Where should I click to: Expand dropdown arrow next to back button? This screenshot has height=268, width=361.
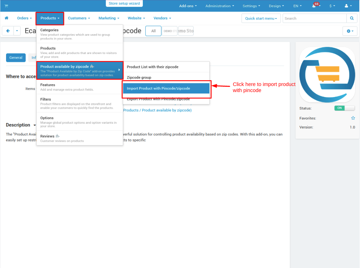coord(17,31)
